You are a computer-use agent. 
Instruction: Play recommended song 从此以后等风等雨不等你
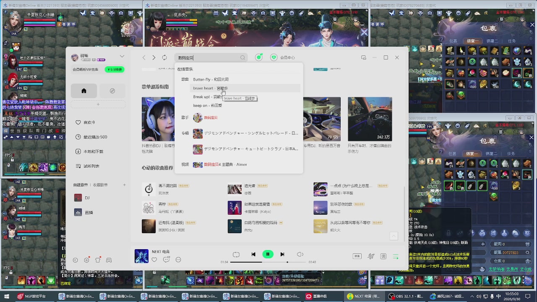(x=350, y=223)
